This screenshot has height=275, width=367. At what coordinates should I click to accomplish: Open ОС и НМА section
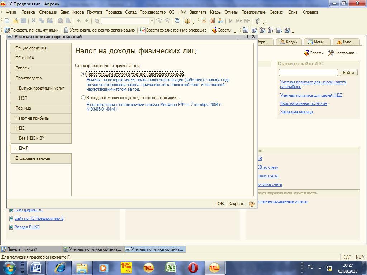[x=41, y=58]
